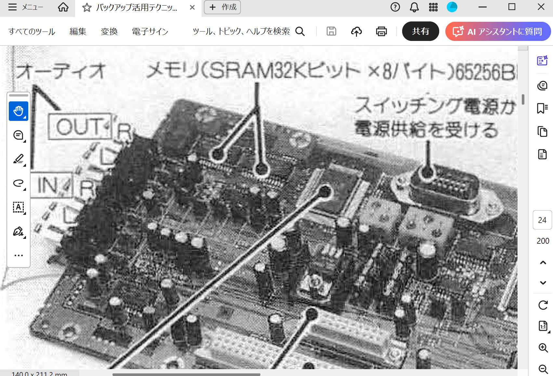Select the highlighter pen tool

pyautogui.click(x=19, y=159)
